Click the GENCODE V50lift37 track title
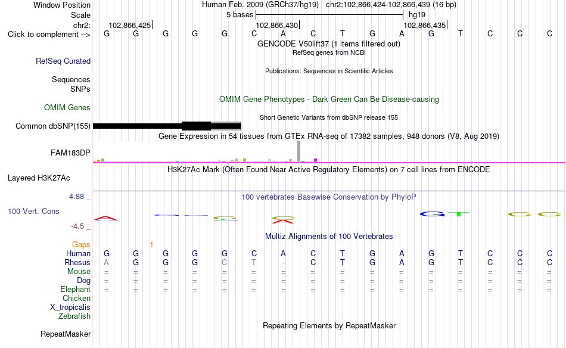Viewport: 566px width, 348px height. tap(329, 44)
